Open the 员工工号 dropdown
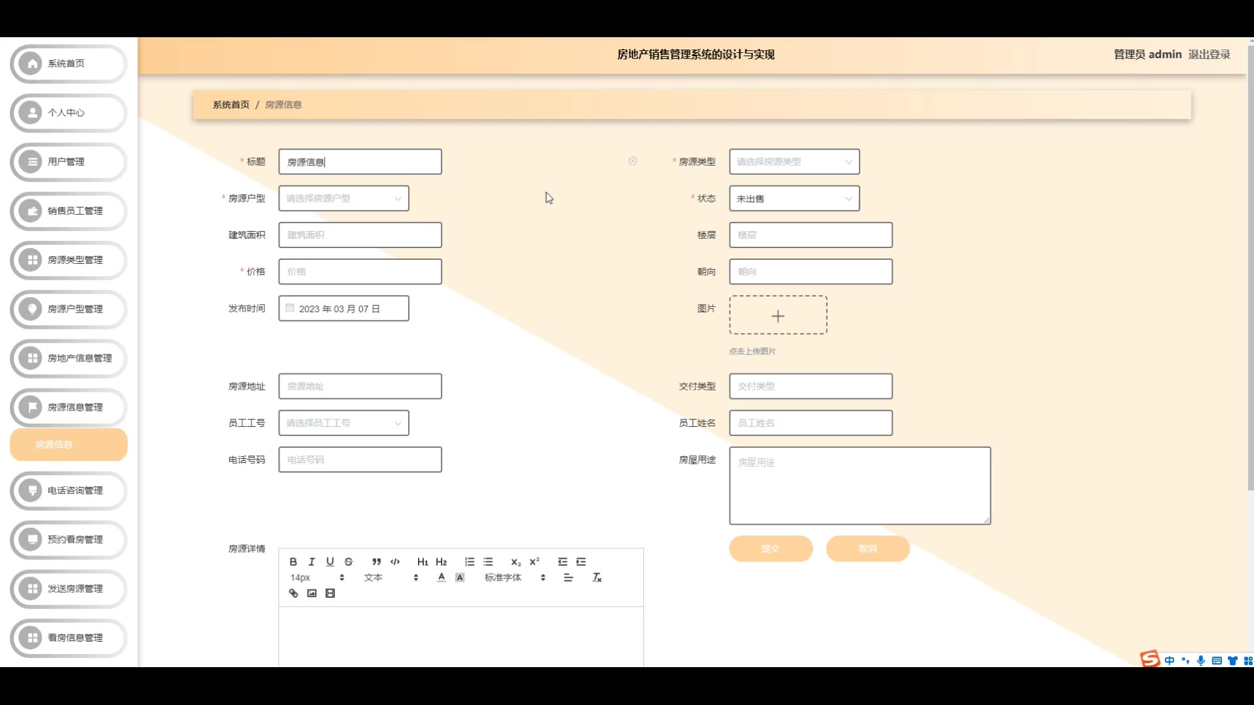This screenshot has width=1254, height=705. tap(344, 423)
